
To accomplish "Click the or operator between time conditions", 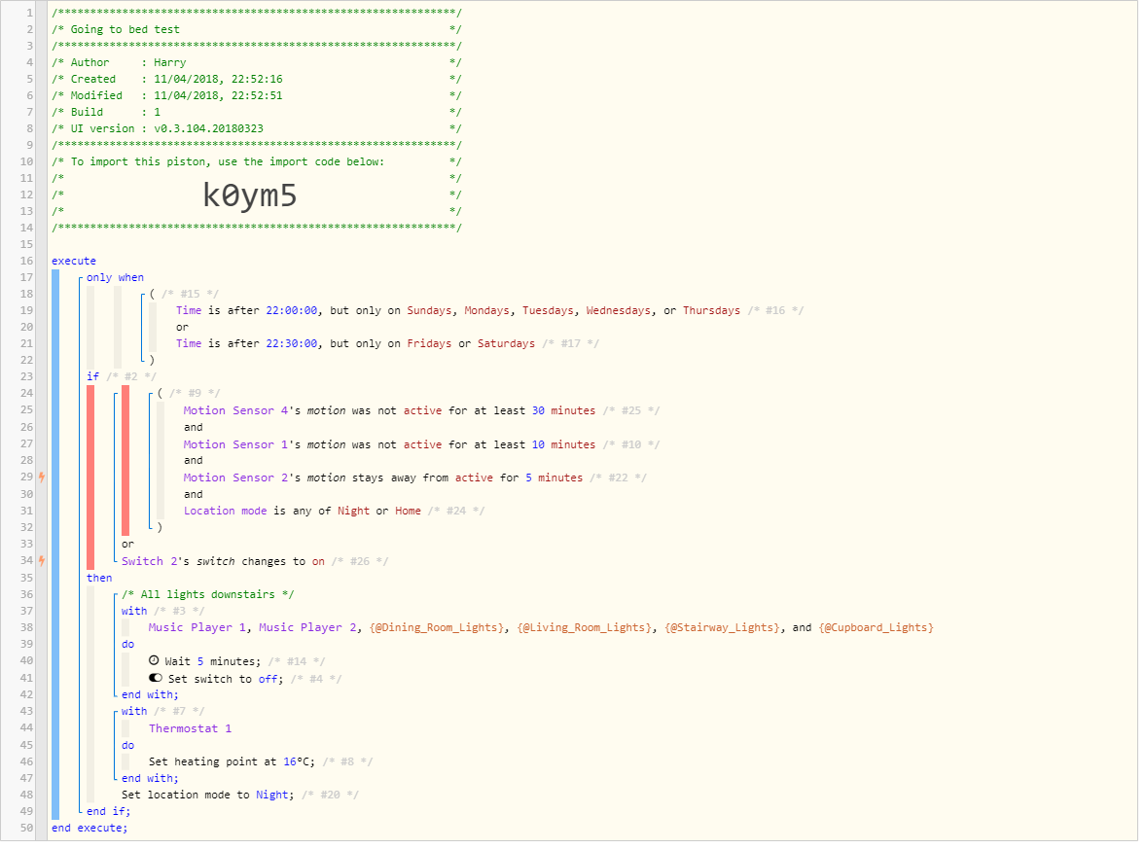I will click(183, 330).
